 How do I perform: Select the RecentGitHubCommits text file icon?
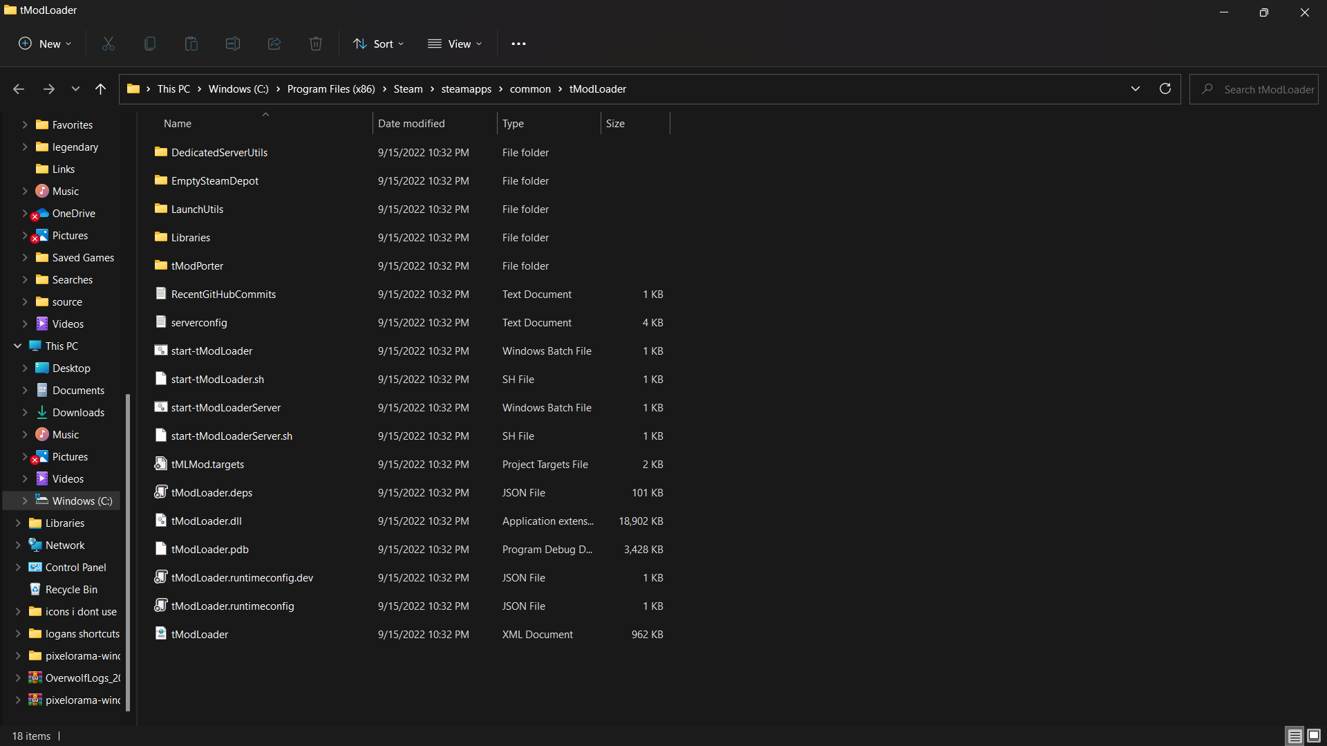point(161,294)
